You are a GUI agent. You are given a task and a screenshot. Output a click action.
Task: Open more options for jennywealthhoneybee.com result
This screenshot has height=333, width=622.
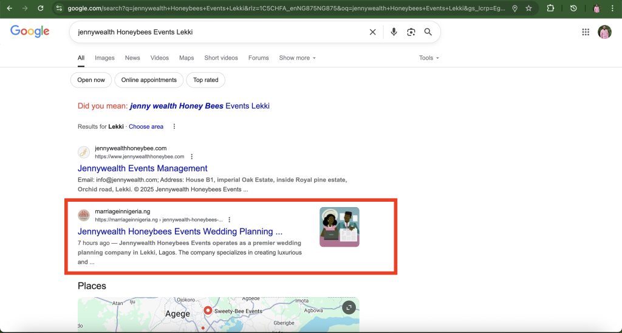click(x=191, y=157)
